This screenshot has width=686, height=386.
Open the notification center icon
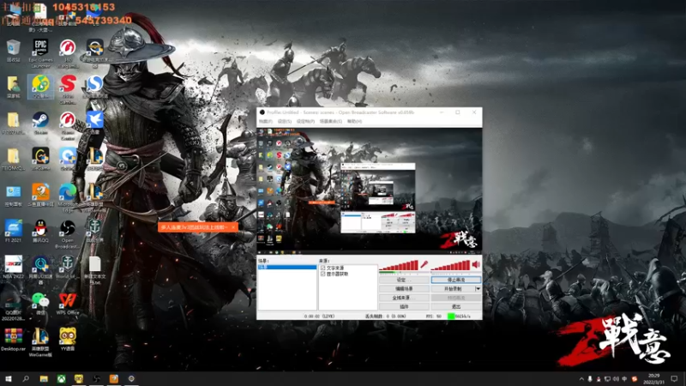pyautogui.click(x=674, y=378)
